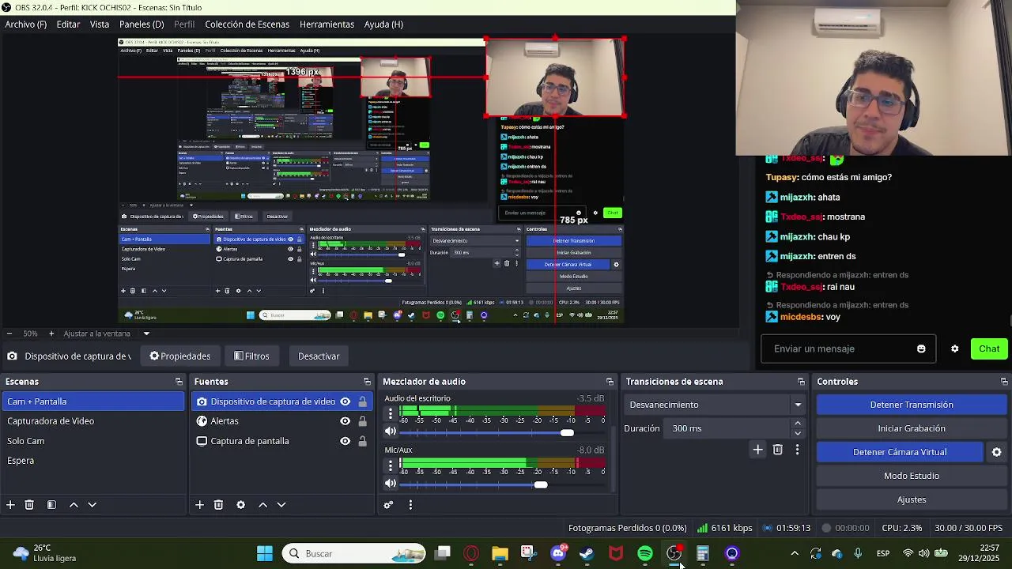Add a scene transition plus icon
Image resolution: width=1012 pixels, height=569 pixels.
click(757, 450)
